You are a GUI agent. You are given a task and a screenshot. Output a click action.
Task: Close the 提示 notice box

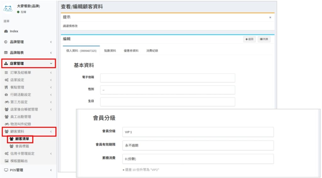(270, 18)
